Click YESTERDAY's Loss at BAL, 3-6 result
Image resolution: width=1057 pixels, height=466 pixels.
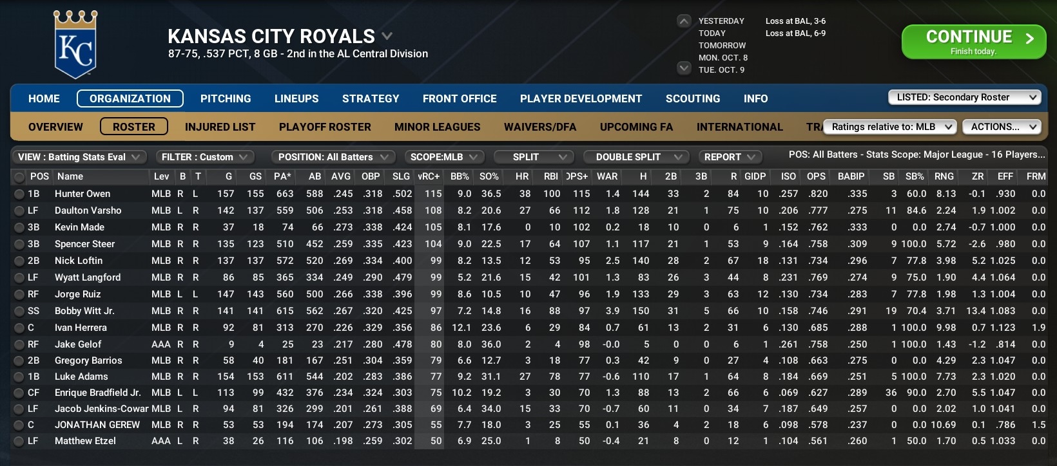click(795, 21)
